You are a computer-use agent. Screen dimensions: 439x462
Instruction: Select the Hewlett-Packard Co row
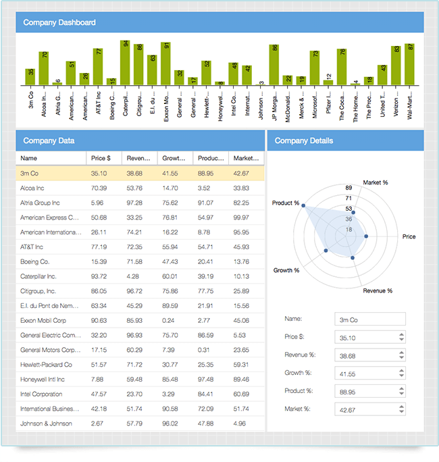[x=140, y=365]
